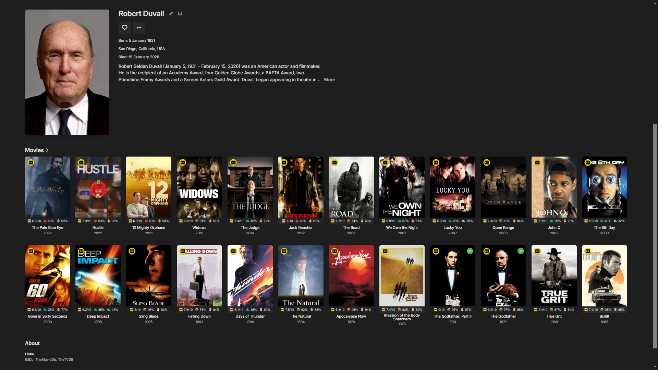Open the Apocalypse Now poster
658x370 pixels.
(351, 276)
